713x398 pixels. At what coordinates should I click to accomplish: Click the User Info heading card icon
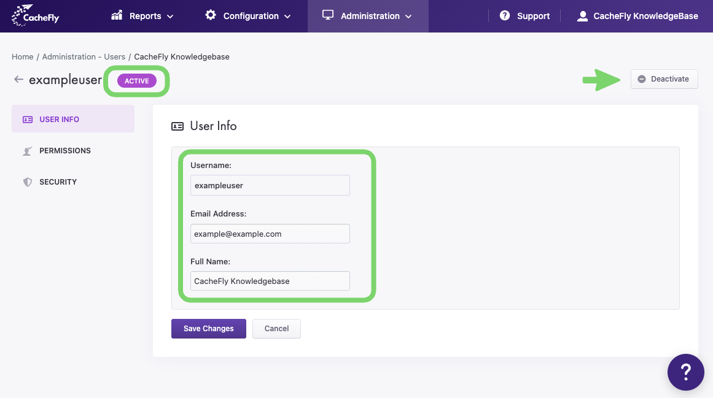tap(177, 126)
